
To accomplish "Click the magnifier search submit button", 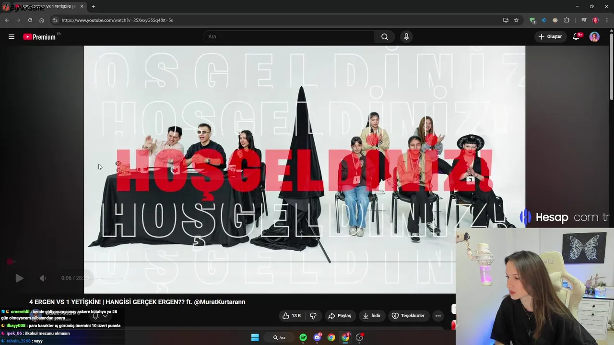I will pyautogui.click(x=385, y=37).
